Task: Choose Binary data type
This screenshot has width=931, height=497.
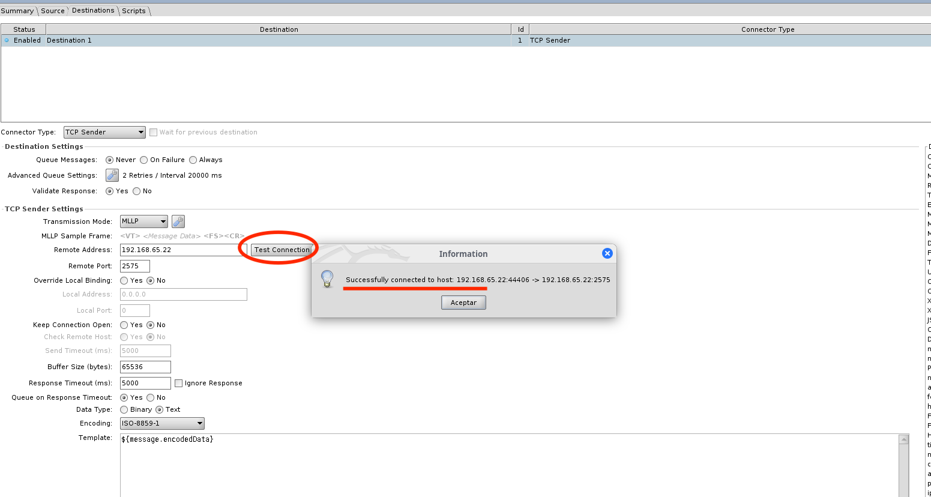Action: click(124, 409)
